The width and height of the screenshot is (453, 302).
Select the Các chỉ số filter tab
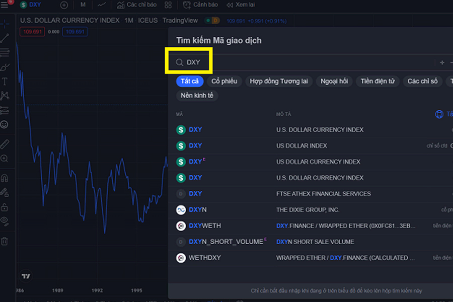click(422, 81)
